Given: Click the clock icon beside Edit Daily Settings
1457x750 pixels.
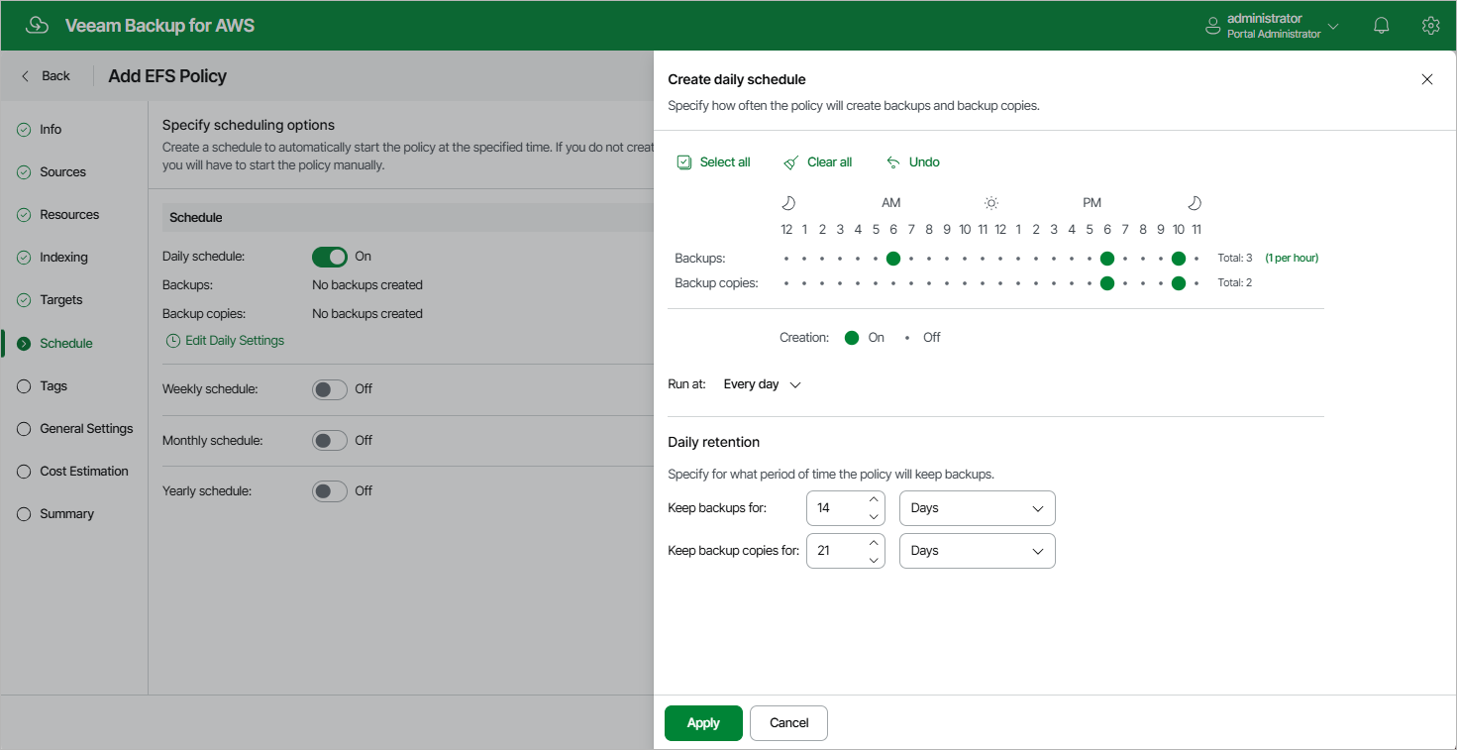Looking at the screenshot, I should [173, 341].
